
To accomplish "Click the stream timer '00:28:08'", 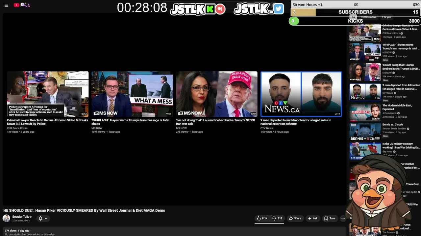I will click(142, 8).
